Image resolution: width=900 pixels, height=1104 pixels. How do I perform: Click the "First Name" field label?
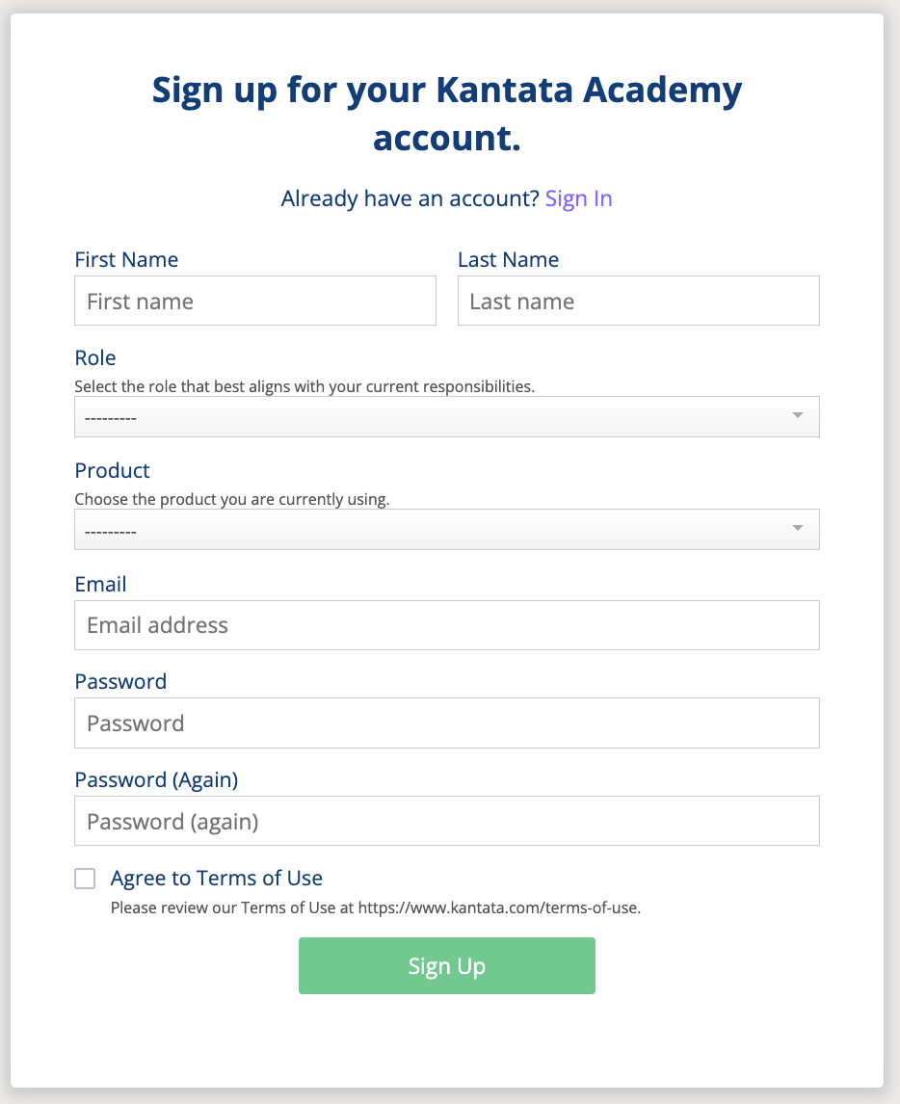(x=126, y=260)
